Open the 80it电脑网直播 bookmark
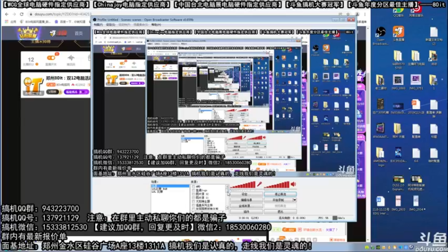Image resolution: width=448 pixels, height=252 pixels. click(x=35, y=22)
